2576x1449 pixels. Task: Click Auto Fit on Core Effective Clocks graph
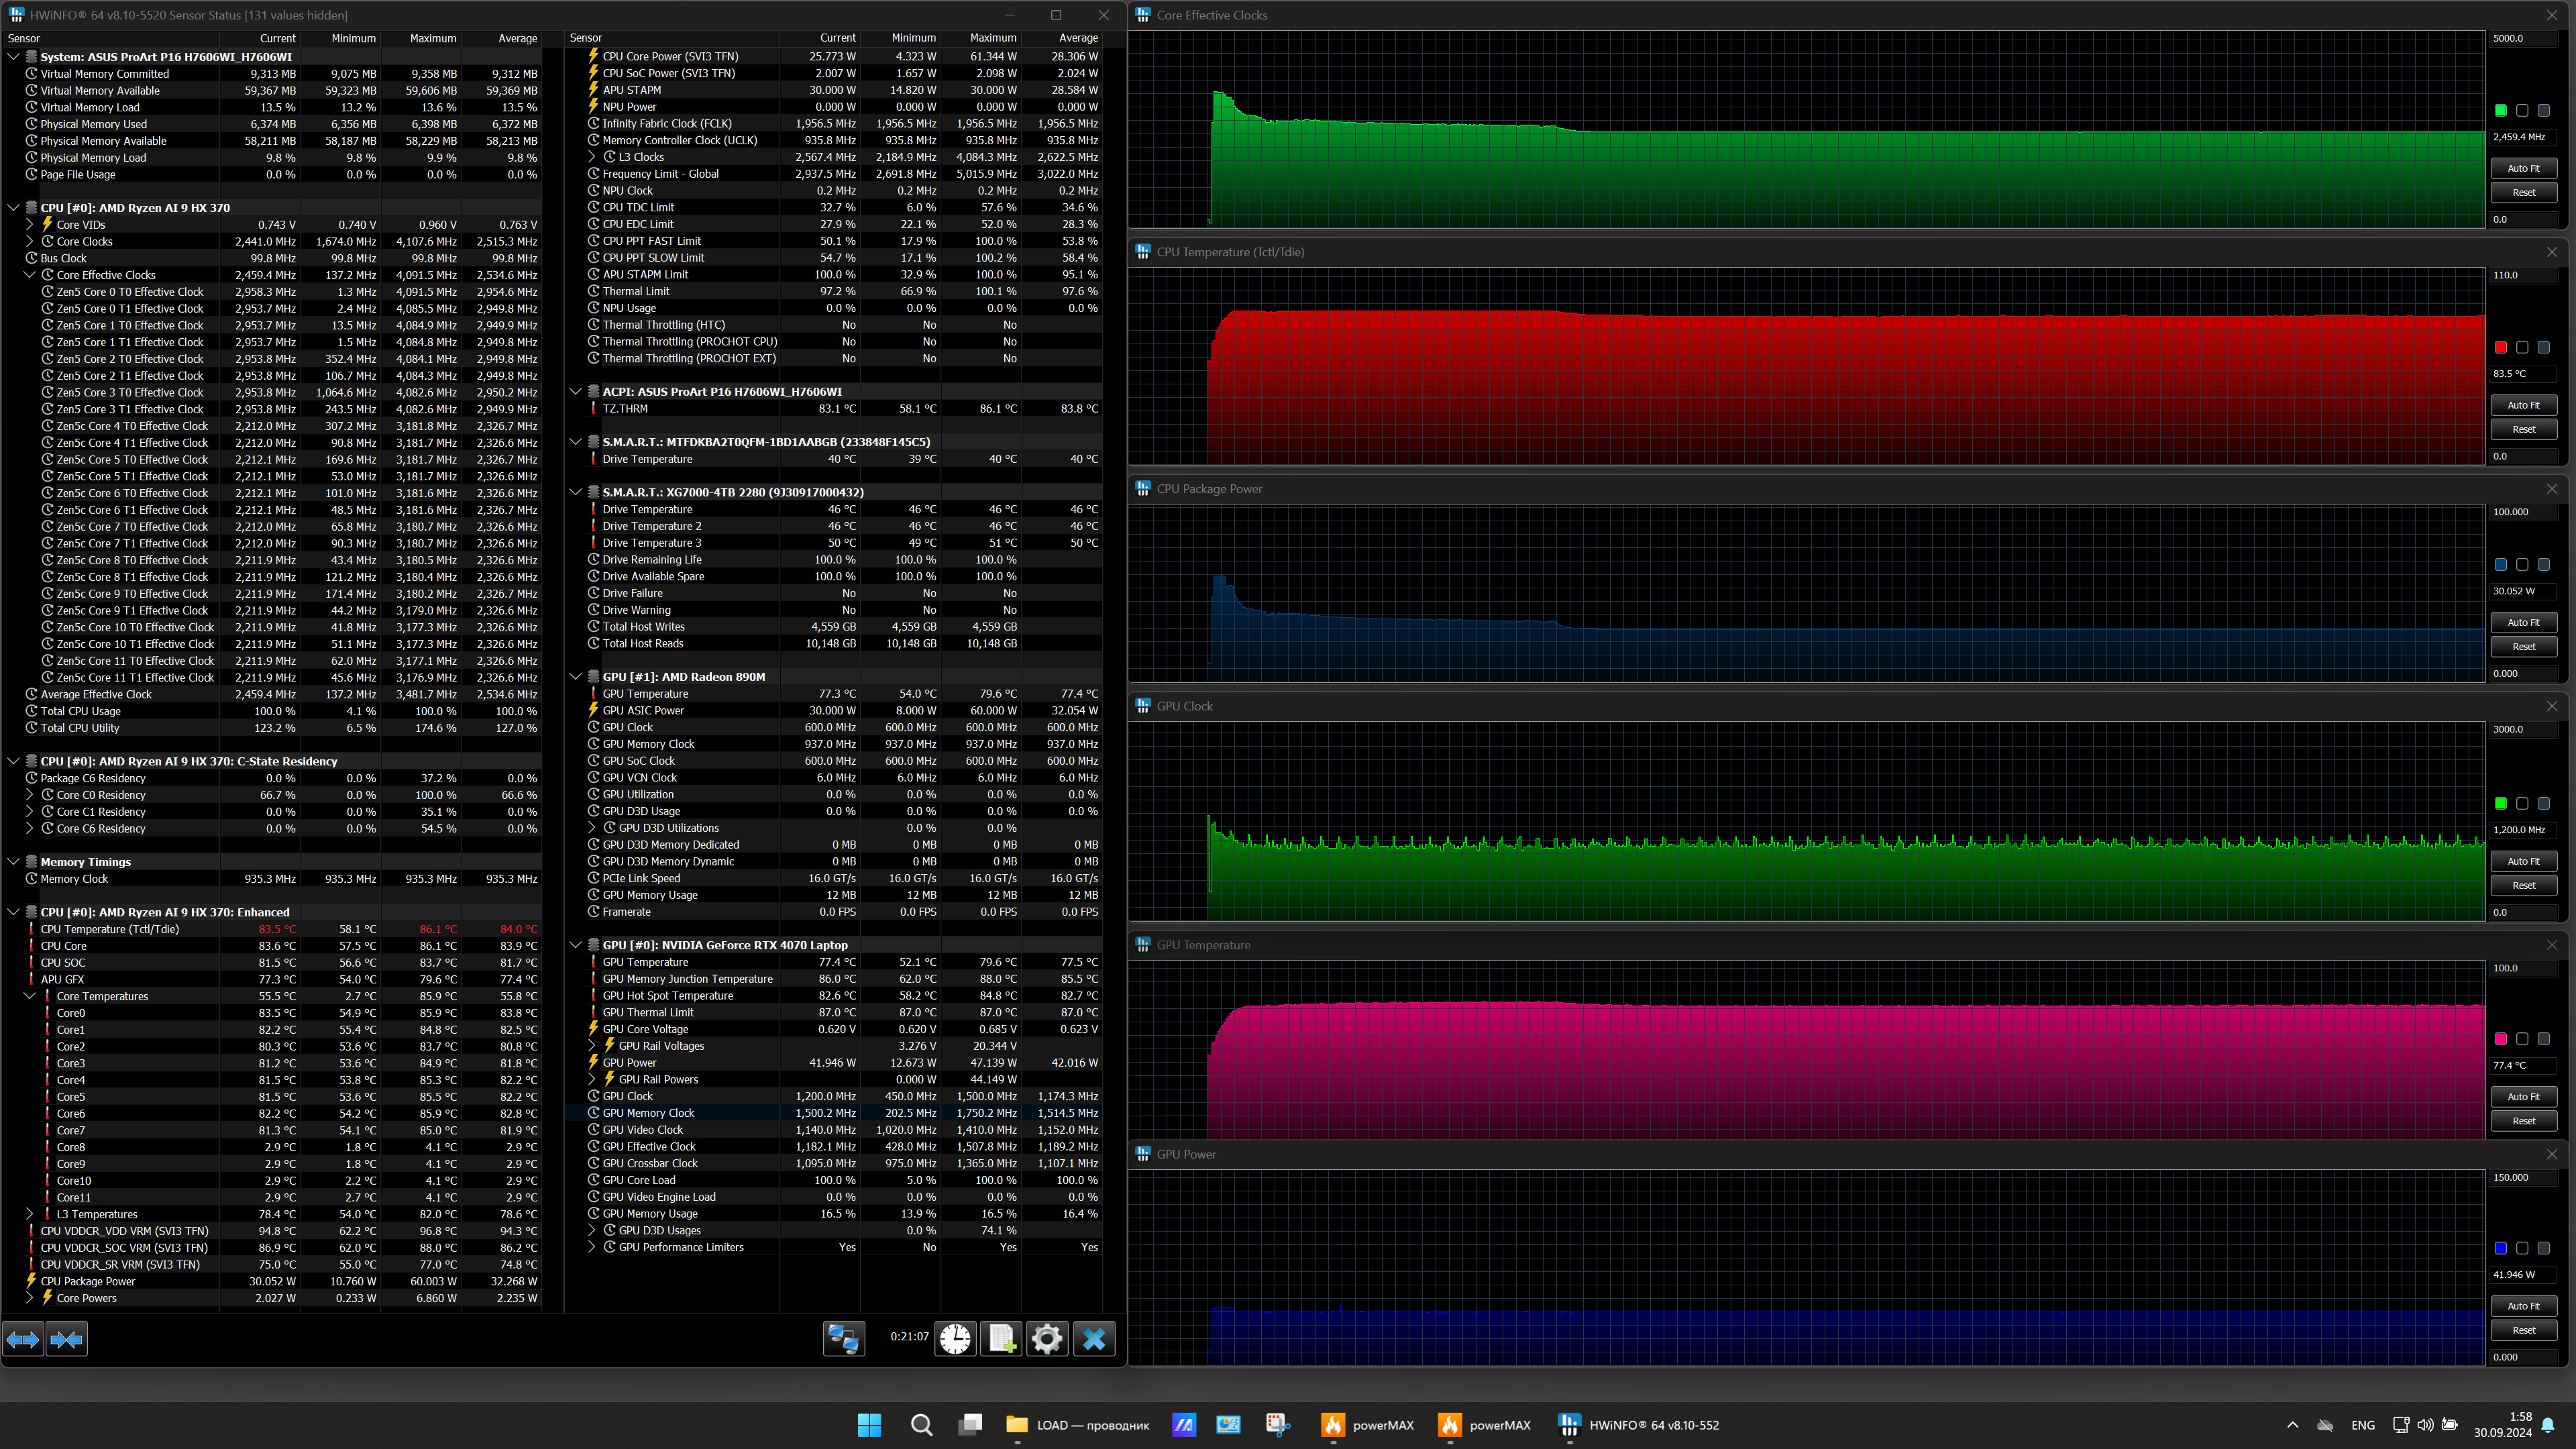[x=2522, y=168]
